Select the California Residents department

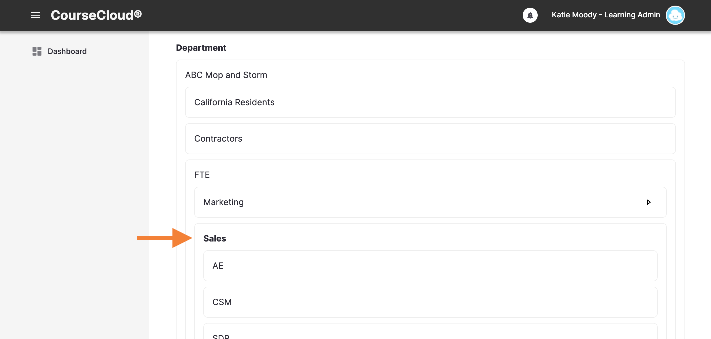(x=430, y=102)
